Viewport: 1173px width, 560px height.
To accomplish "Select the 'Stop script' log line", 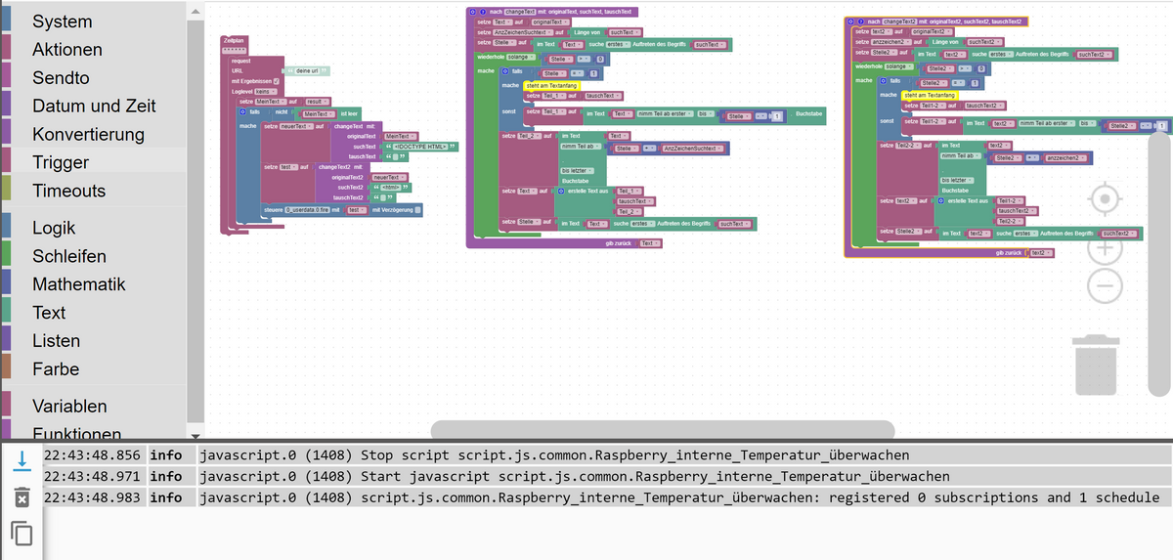I will (586, 455).
